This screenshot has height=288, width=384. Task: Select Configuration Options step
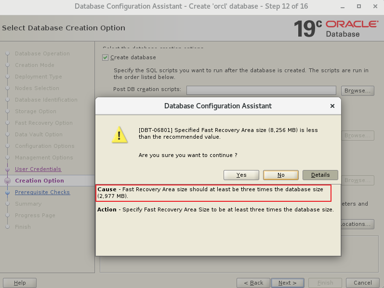pos(45,146)
